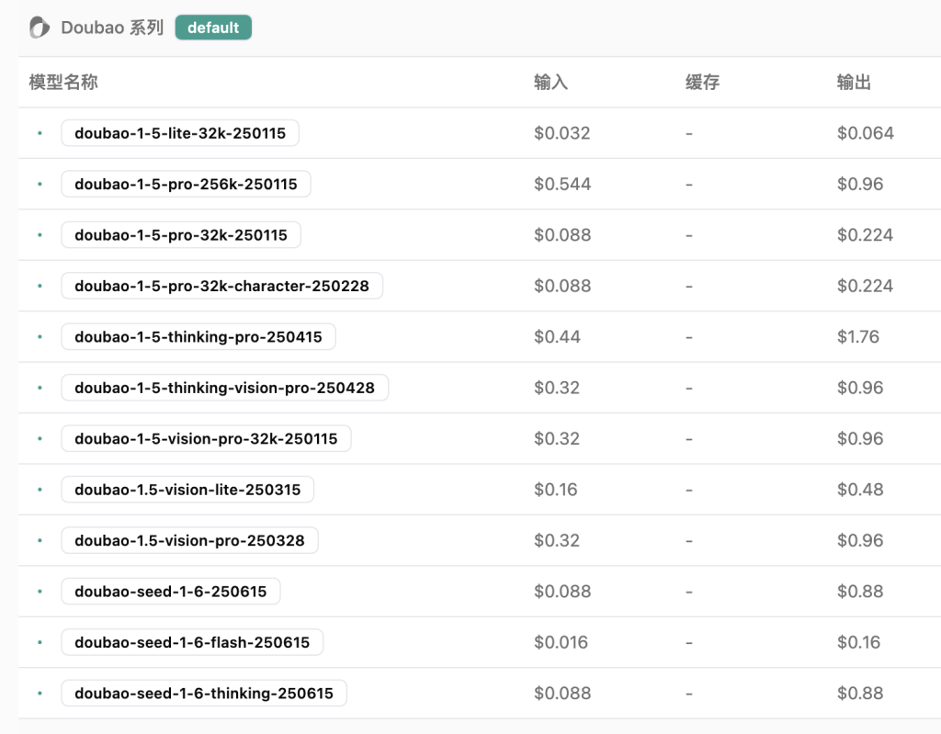Click output price $1.76 for thinking-pro

pyautogui.click(x=857, y=337)
